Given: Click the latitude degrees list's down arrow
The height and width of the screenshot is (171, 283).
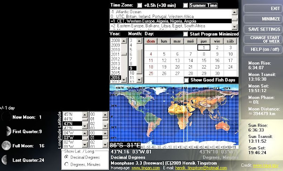Looking at the screenshot, I should tap(85, 126).
